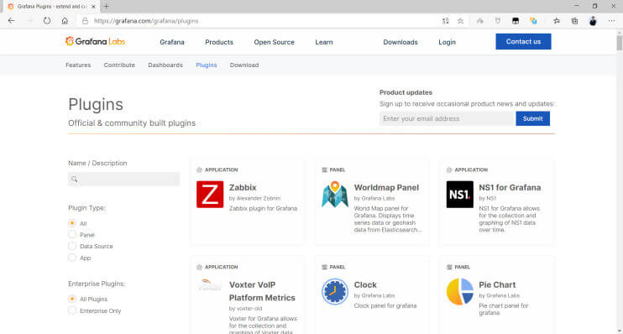Open the NS1 for Grafana title link
Screen dimensions: 623x334
click(x=510, y=187)
